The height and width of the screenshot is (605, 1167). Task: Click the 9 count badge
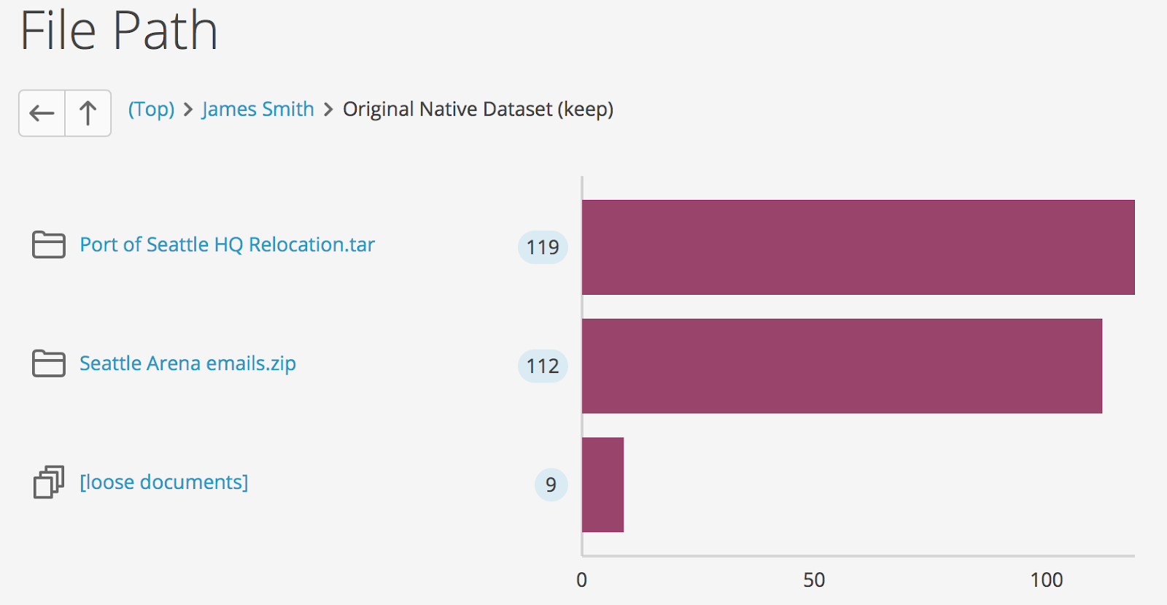click(551, 485)
